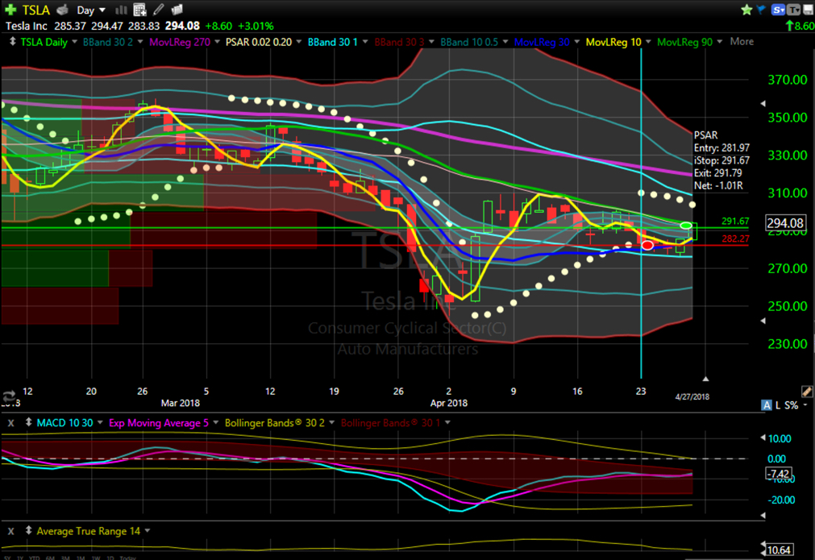Toggle the A arithmetic scale button
The height and width of the screenshot is (560, 815).
tap(767, 405)
